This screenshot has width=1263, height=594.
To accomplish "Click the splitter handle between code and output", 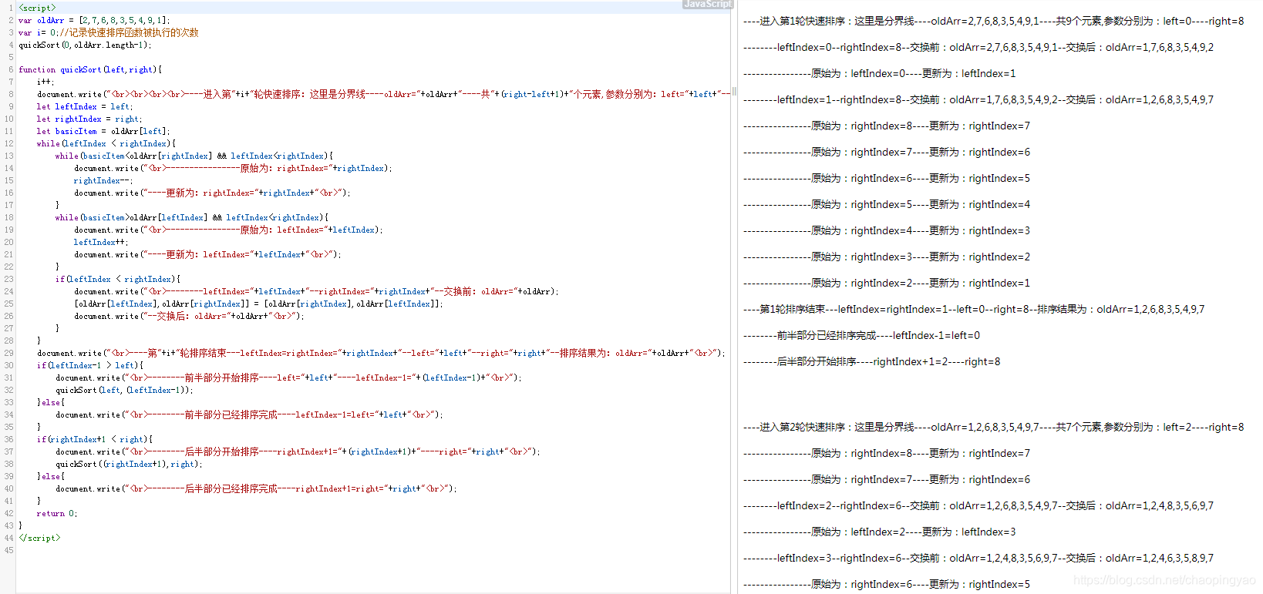I will point(734,91).
